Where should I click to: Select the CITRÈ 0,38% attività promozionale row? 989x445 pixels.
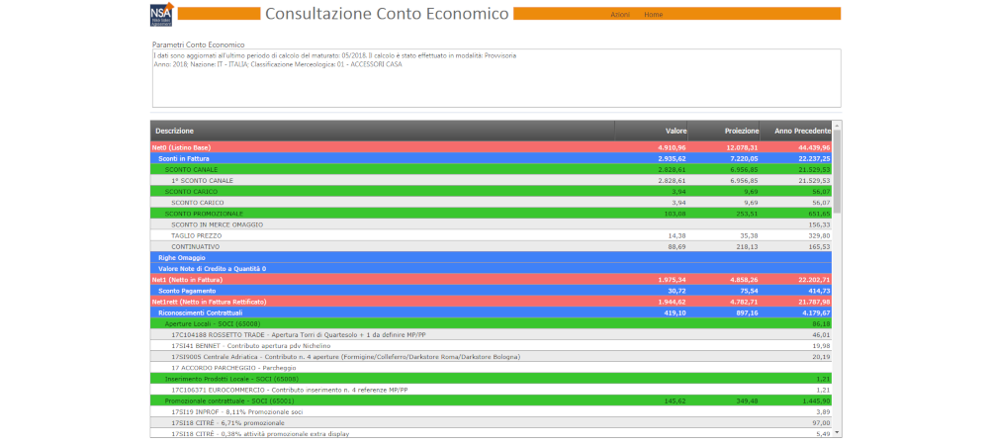point(492,434)
